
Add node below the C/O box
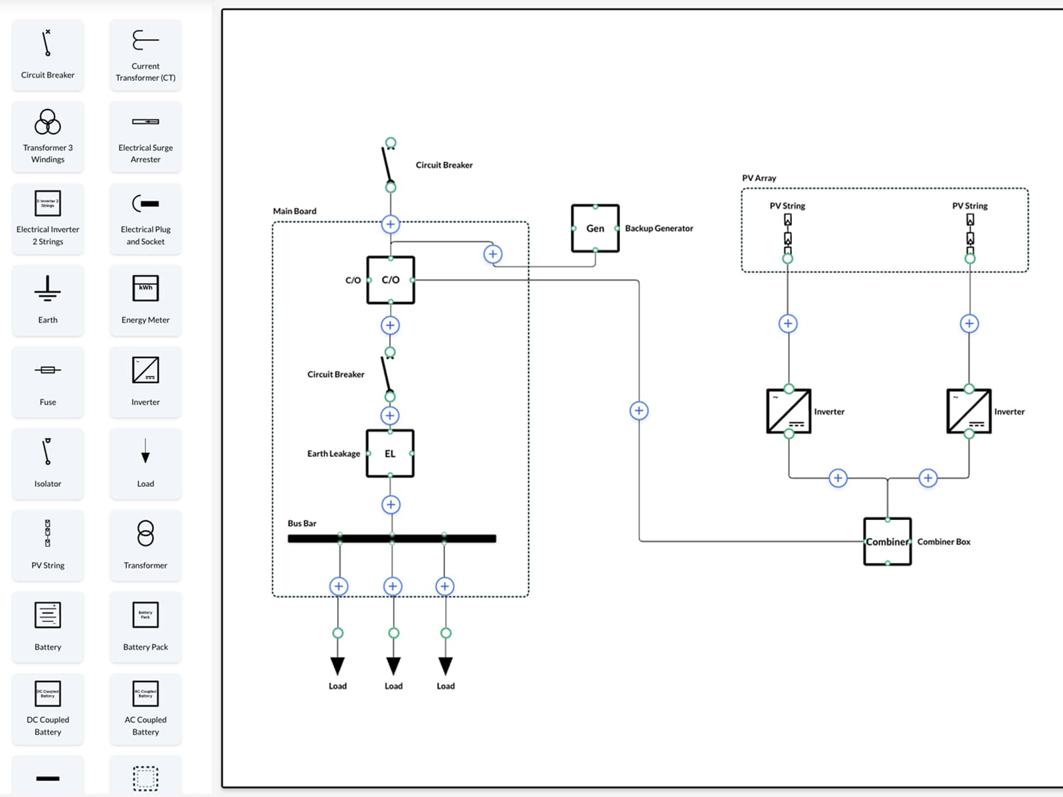click(x=390, y=325)
